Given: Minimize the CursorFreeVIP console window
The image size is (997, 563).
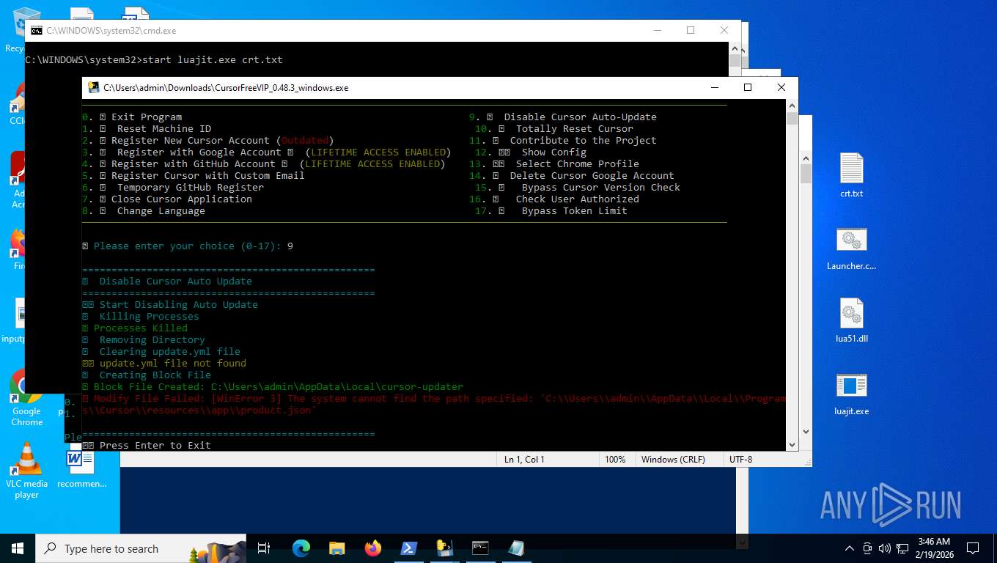Looking at the screenshot, I should coord(715,88).
